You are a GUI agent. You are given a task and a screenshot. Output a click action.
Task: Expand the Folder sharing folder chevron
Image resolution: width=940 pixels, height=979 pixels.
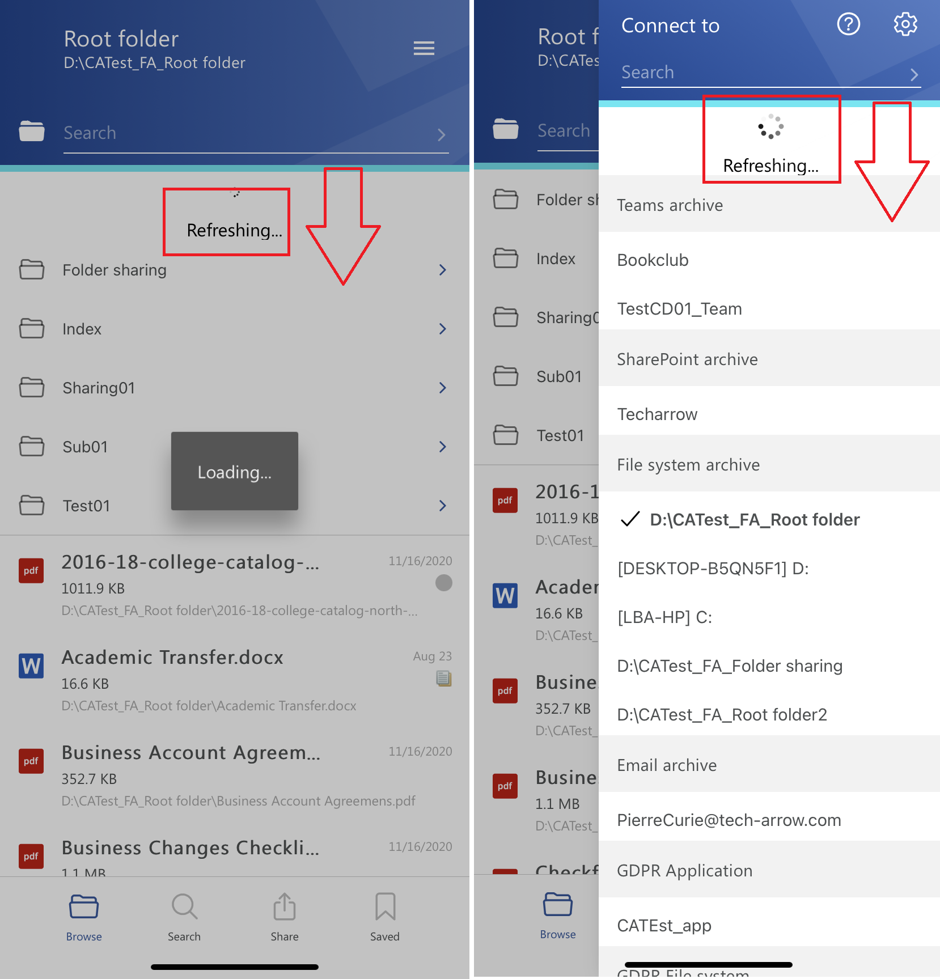point(443,270)
